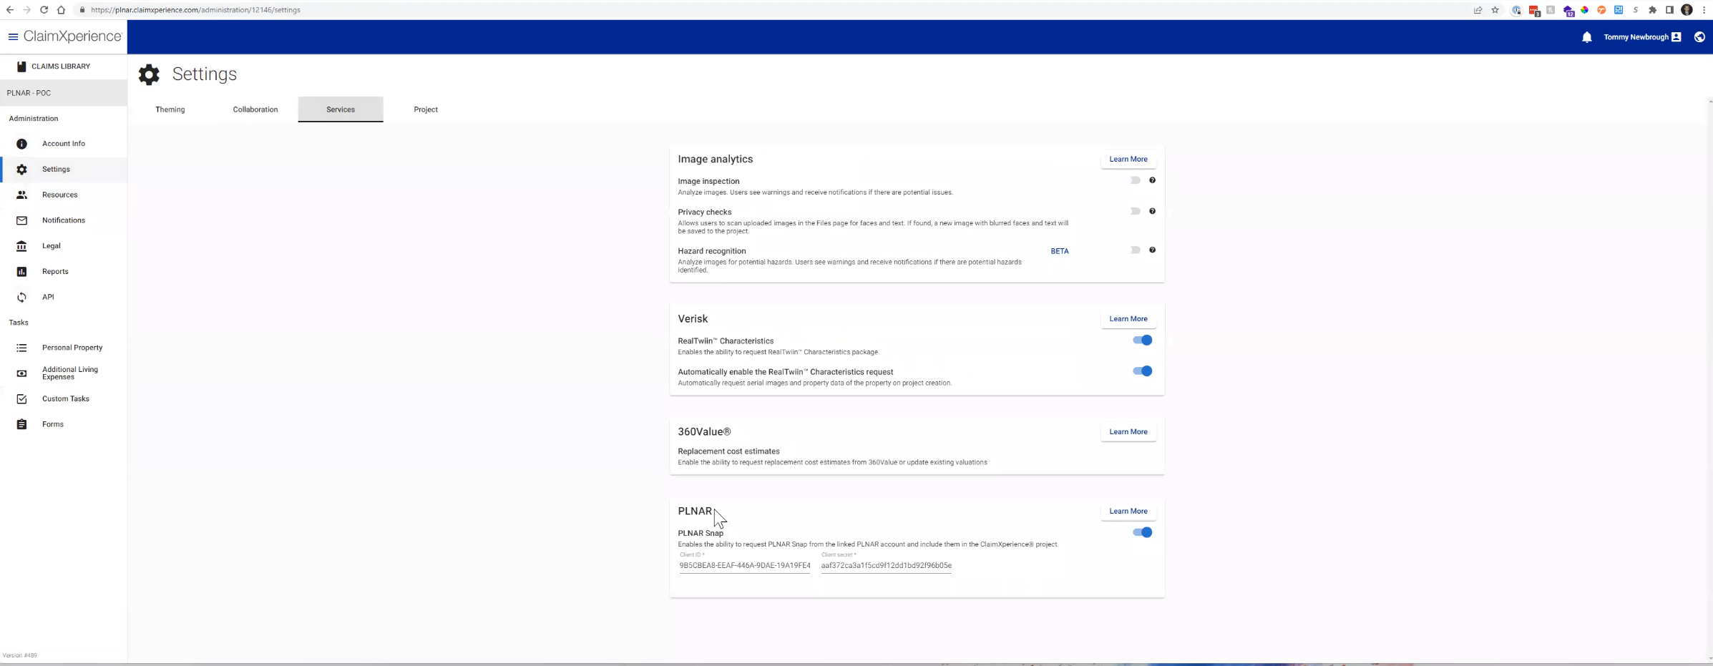Open the Project tab
This screenshot has width=1713, height=666.
(x=426, y=109)
